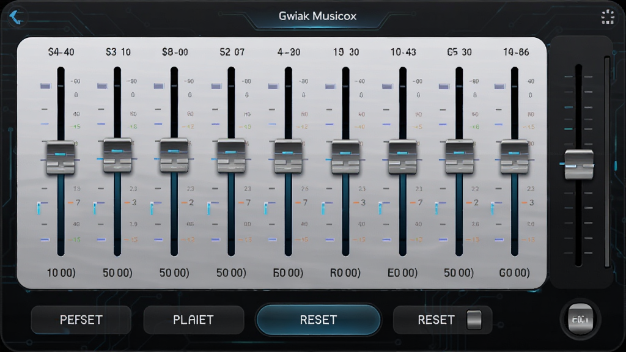
Task: Click top blue marker left of 14-86 slider
Action: pyautogui.click(x=499, y=86)
